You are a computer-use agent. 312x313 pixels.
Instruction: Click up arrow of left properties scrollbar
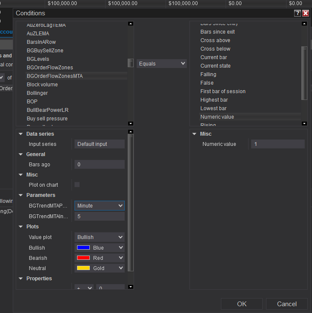click(131, 132)
